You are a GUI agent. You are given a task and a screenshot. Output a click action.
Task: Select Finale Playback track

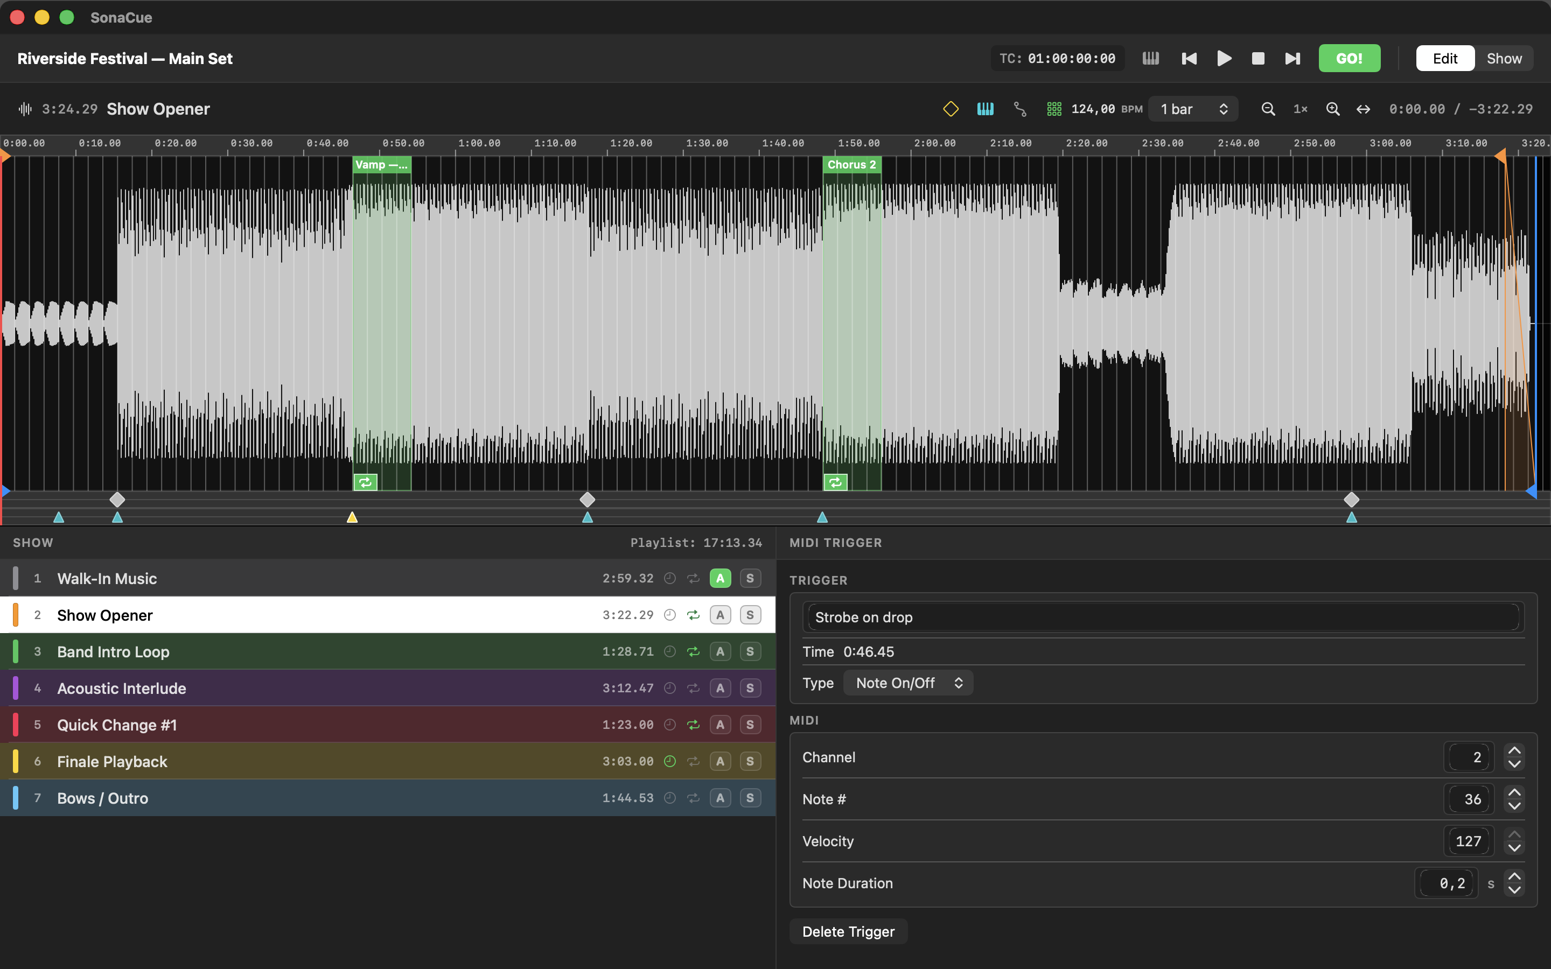pos(388,761)
